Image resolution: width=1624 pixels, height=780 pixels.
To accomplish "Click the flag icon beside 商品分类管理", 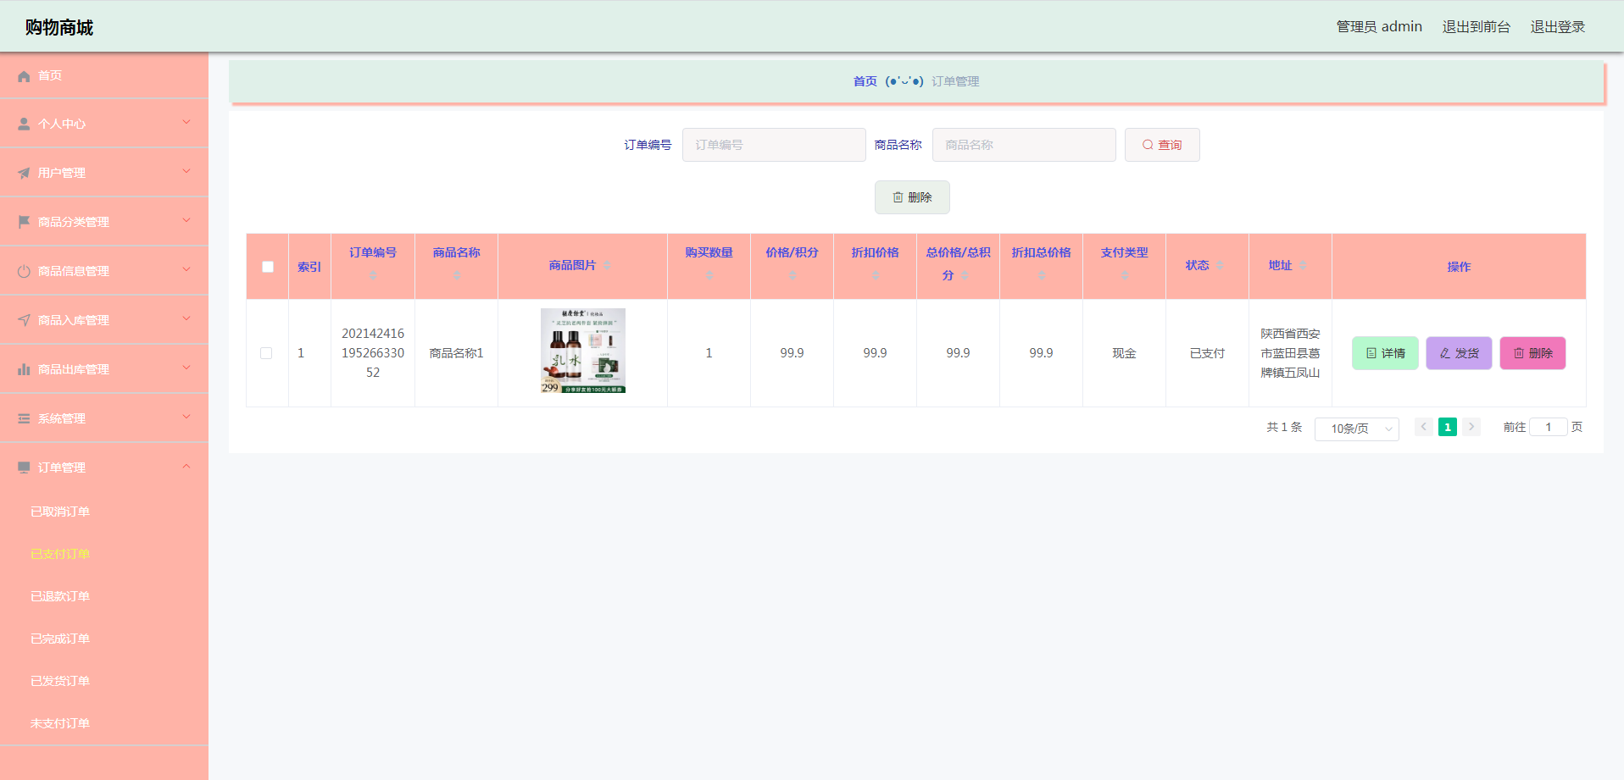I will (x=24, y=222).
